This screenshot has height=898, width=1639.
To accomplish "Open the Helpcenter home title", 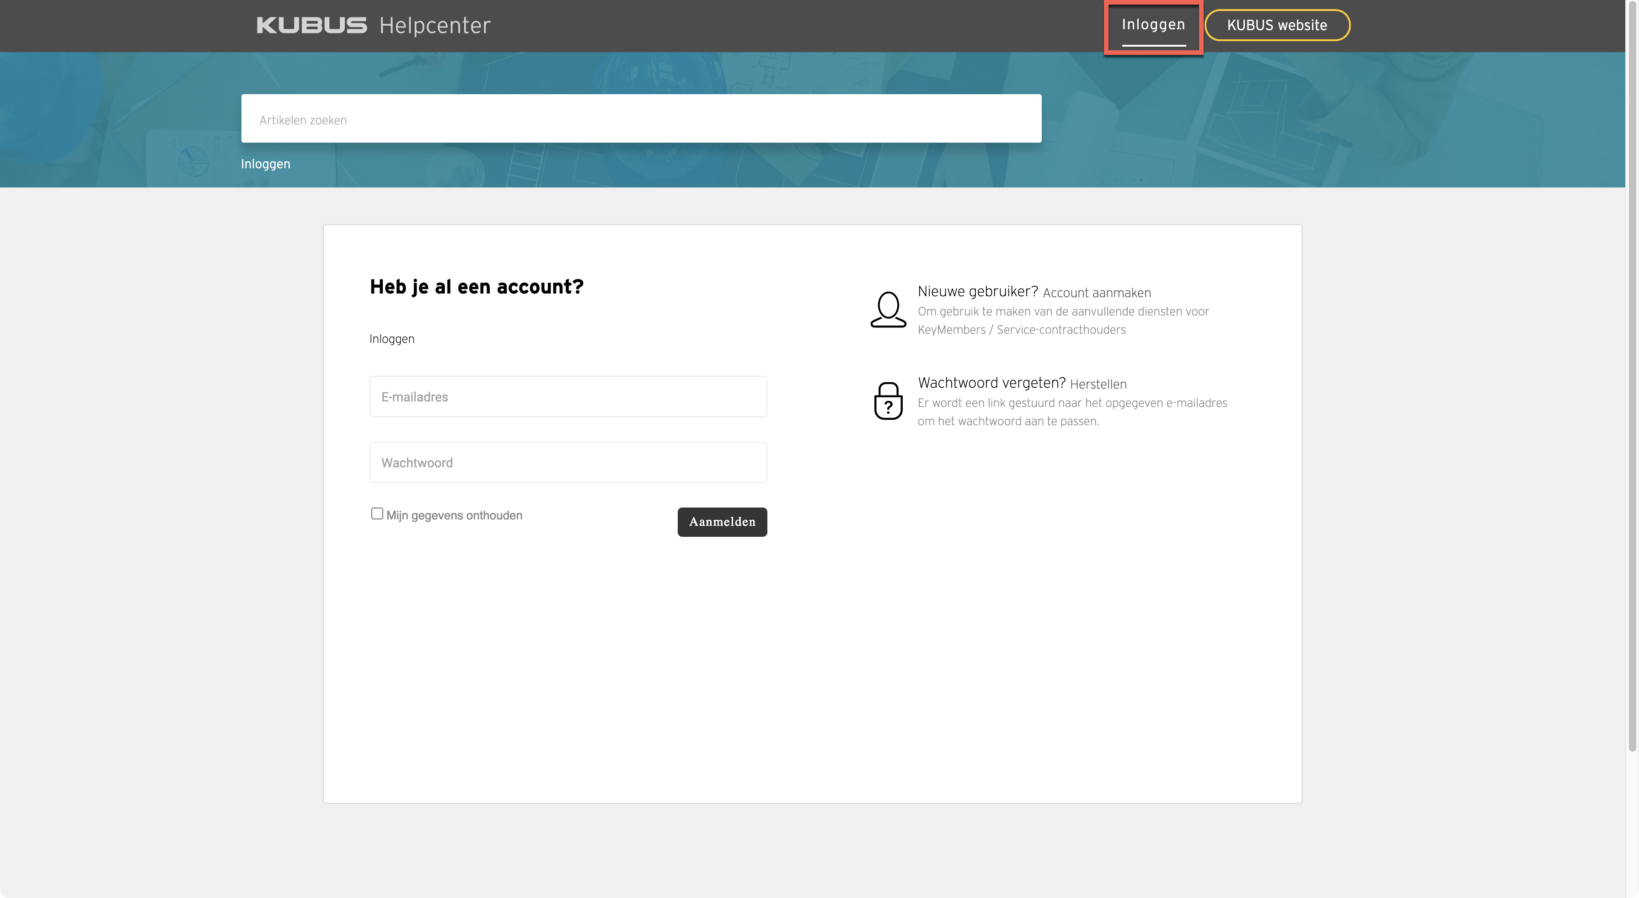I will click(434, 26).
